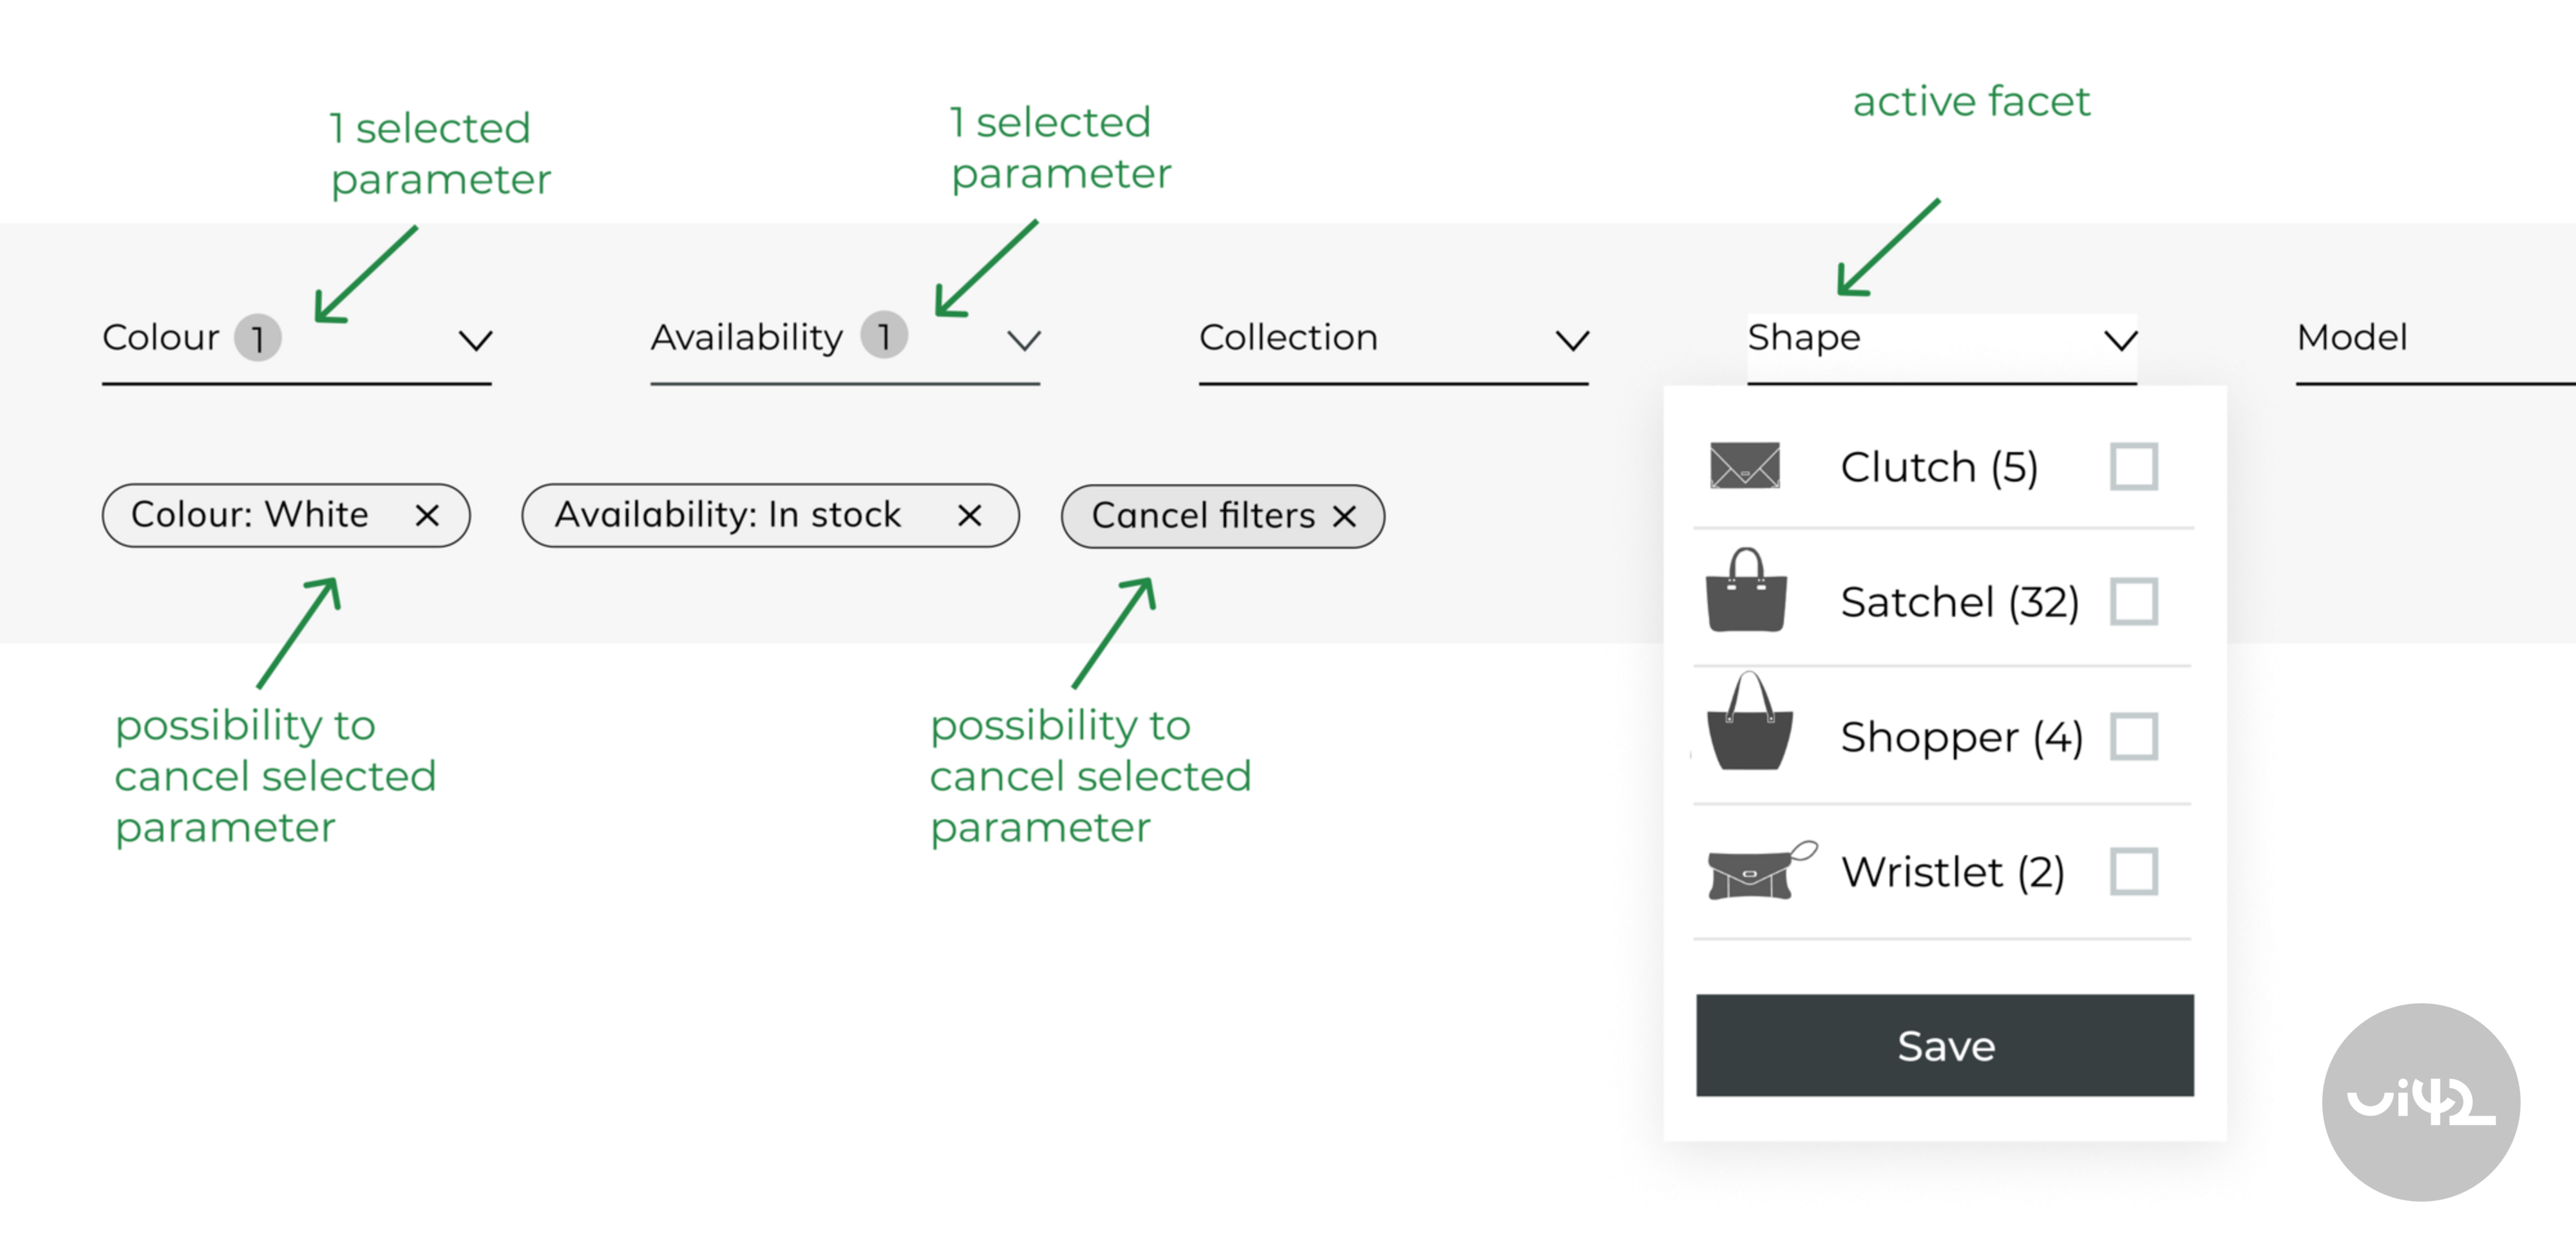Click the Wristlet bag icon
Viewport: 2576px width, 1257px height.
click(x=1757, y=868)
